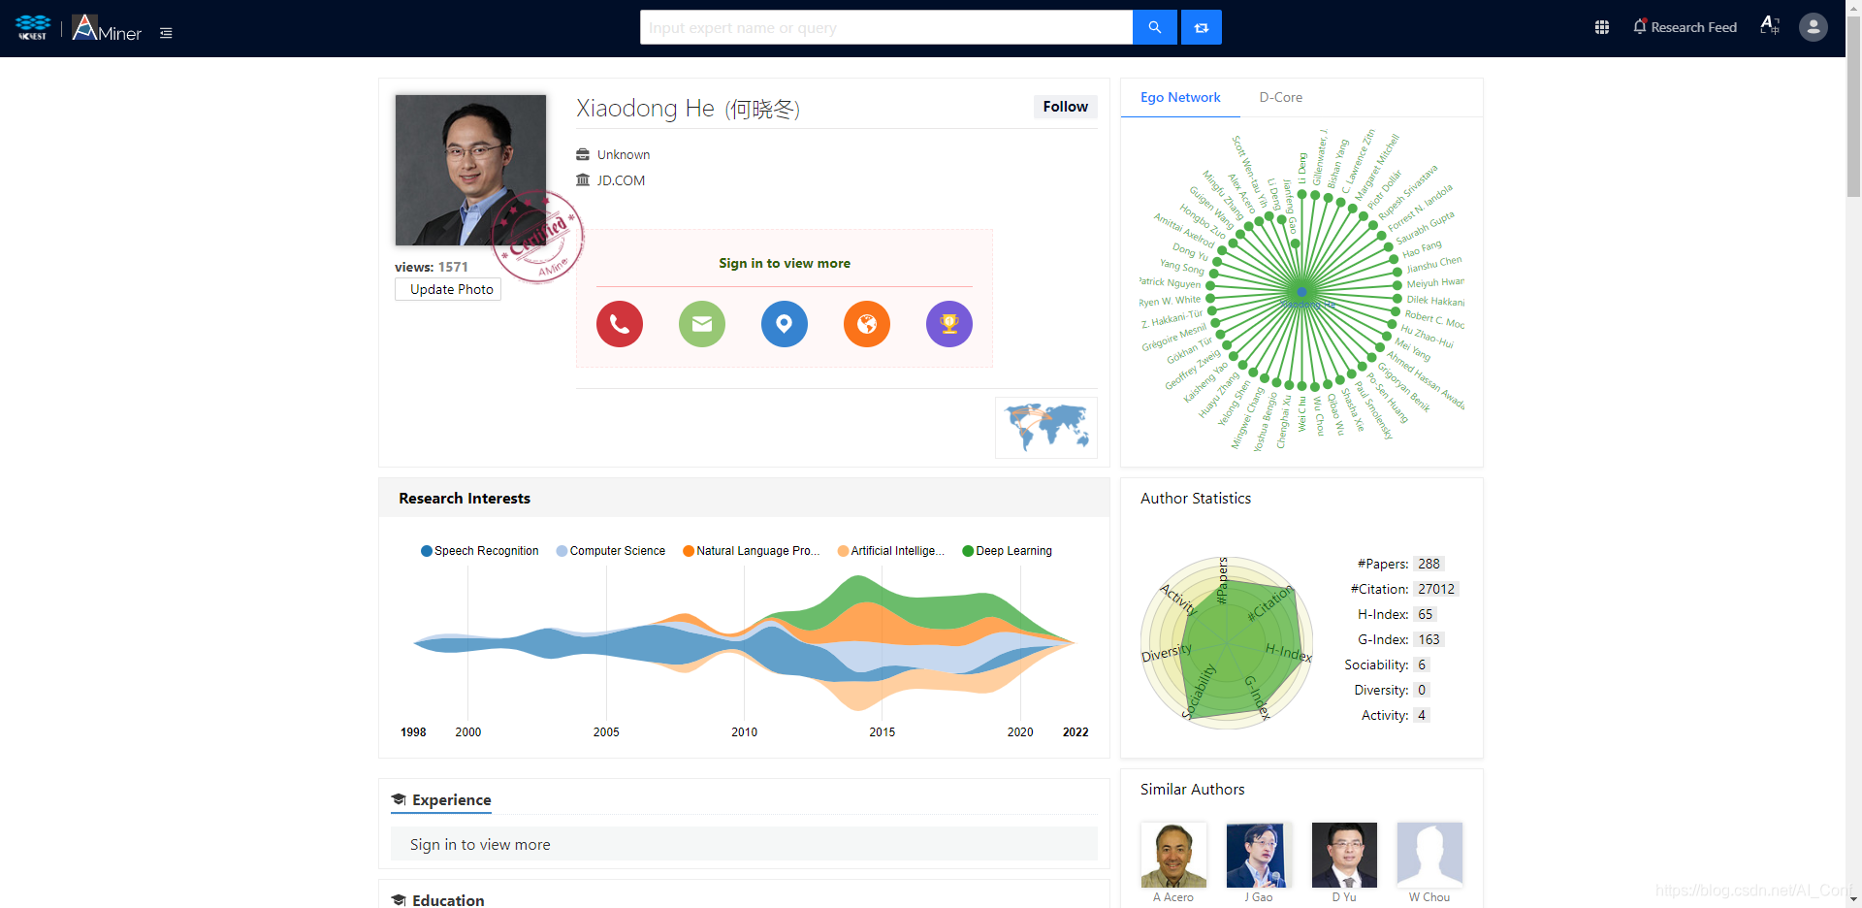Toggle Artificial Intelligence legend entry

[891, 551]
